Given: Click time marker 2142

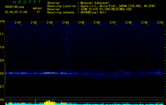Looking at the screenshot, I should 34,23.
